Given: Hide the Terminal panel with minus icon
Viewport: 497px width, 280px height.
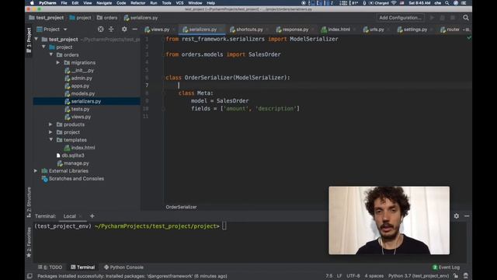Looking at the screenshot, I should [x=467, y=216].
